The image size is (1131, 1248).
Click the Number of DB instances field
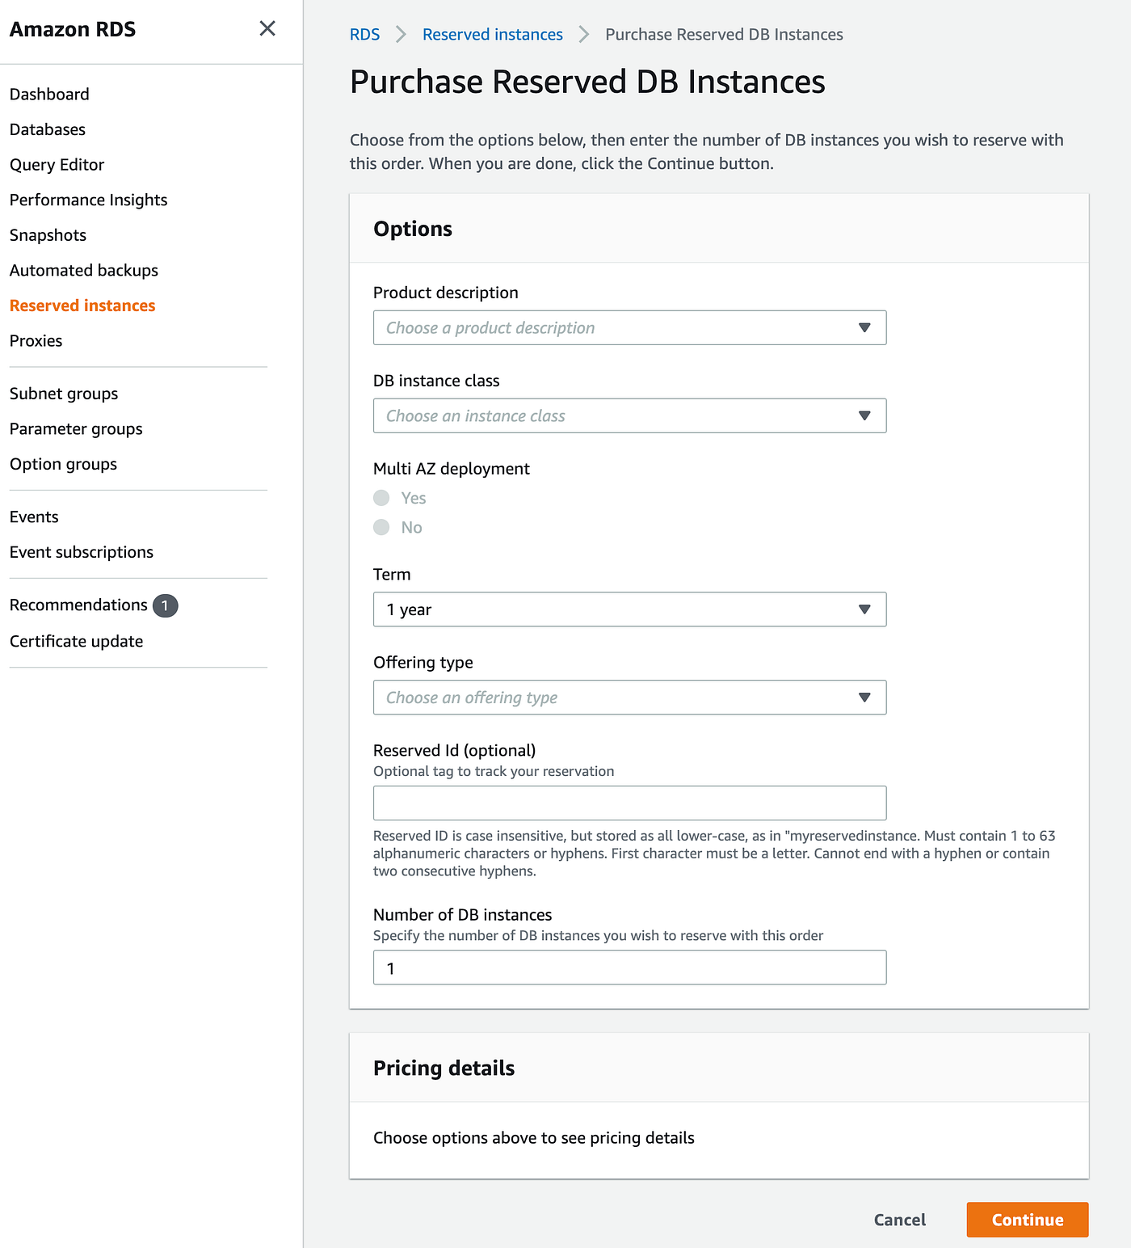pos(629,967)
